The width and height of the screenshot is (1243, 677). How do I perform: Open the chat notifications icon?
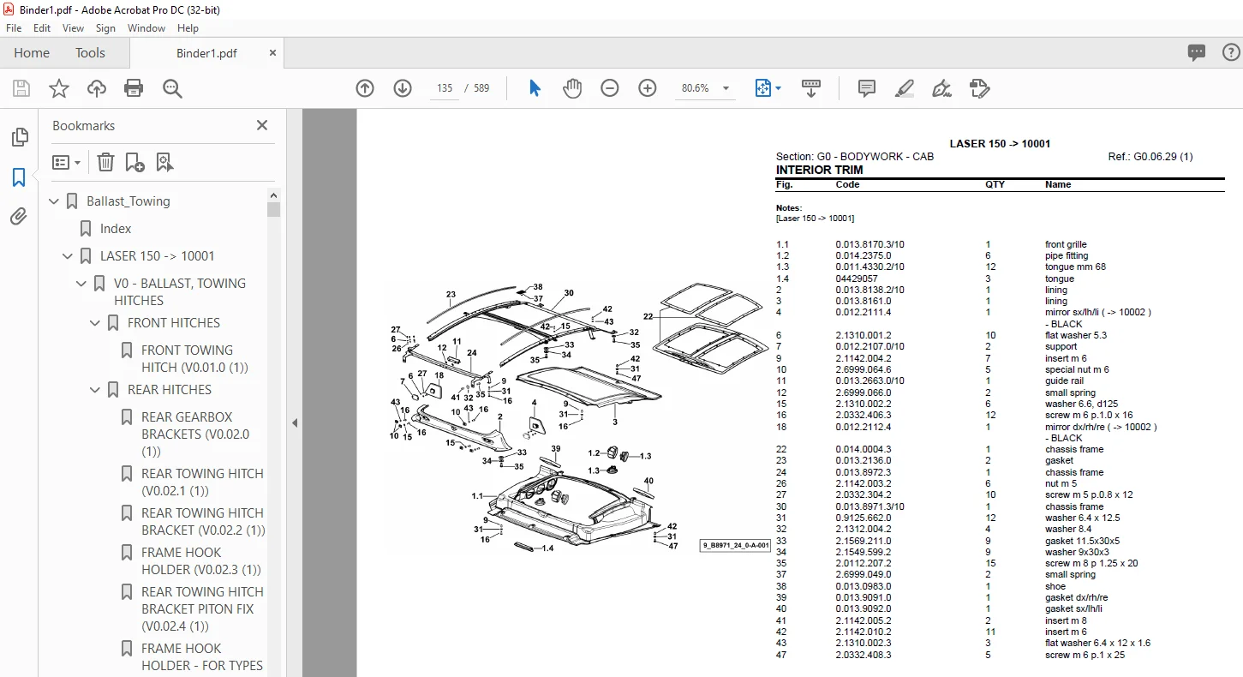[1197, 53]
